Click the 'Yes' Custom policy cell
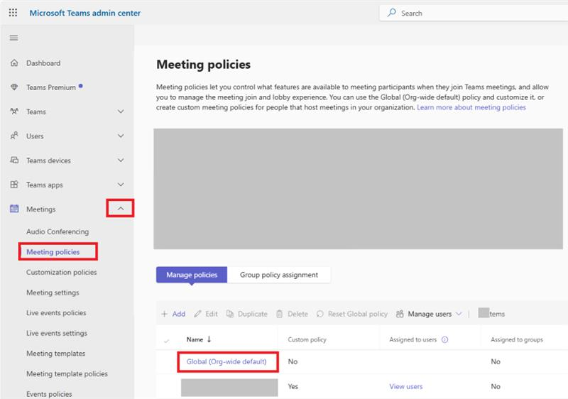This screenshot has width=568, height=399. coord(293,386)
